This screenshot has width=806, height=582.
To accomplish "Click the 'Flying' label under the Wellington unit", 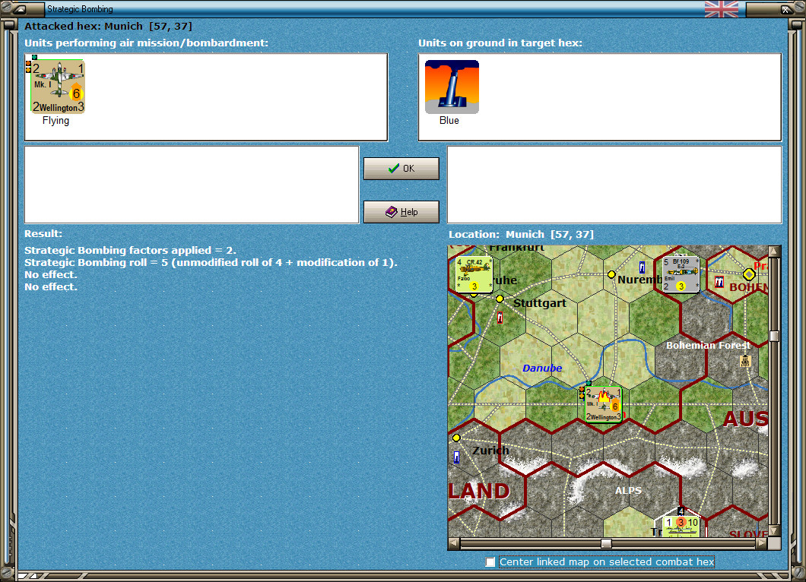I will coord(56,120).
